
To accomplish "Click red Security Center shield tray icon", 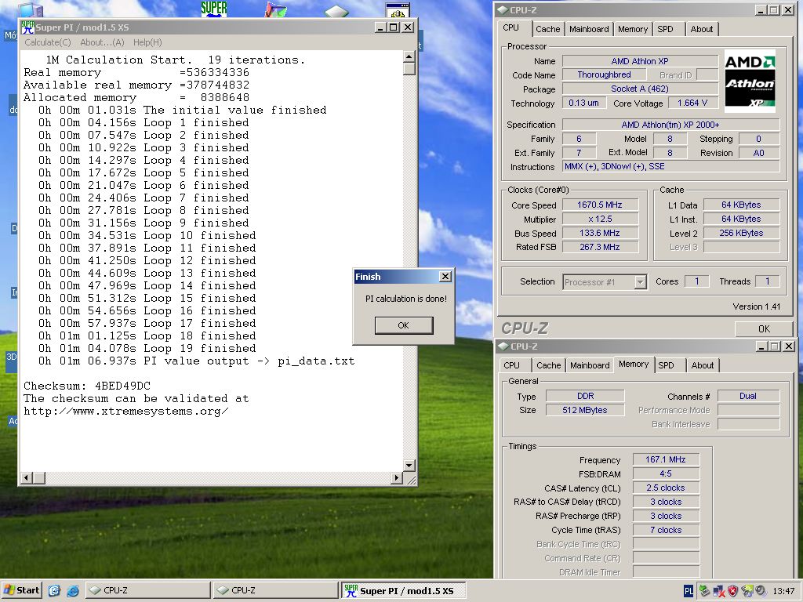I will [733, 591].
